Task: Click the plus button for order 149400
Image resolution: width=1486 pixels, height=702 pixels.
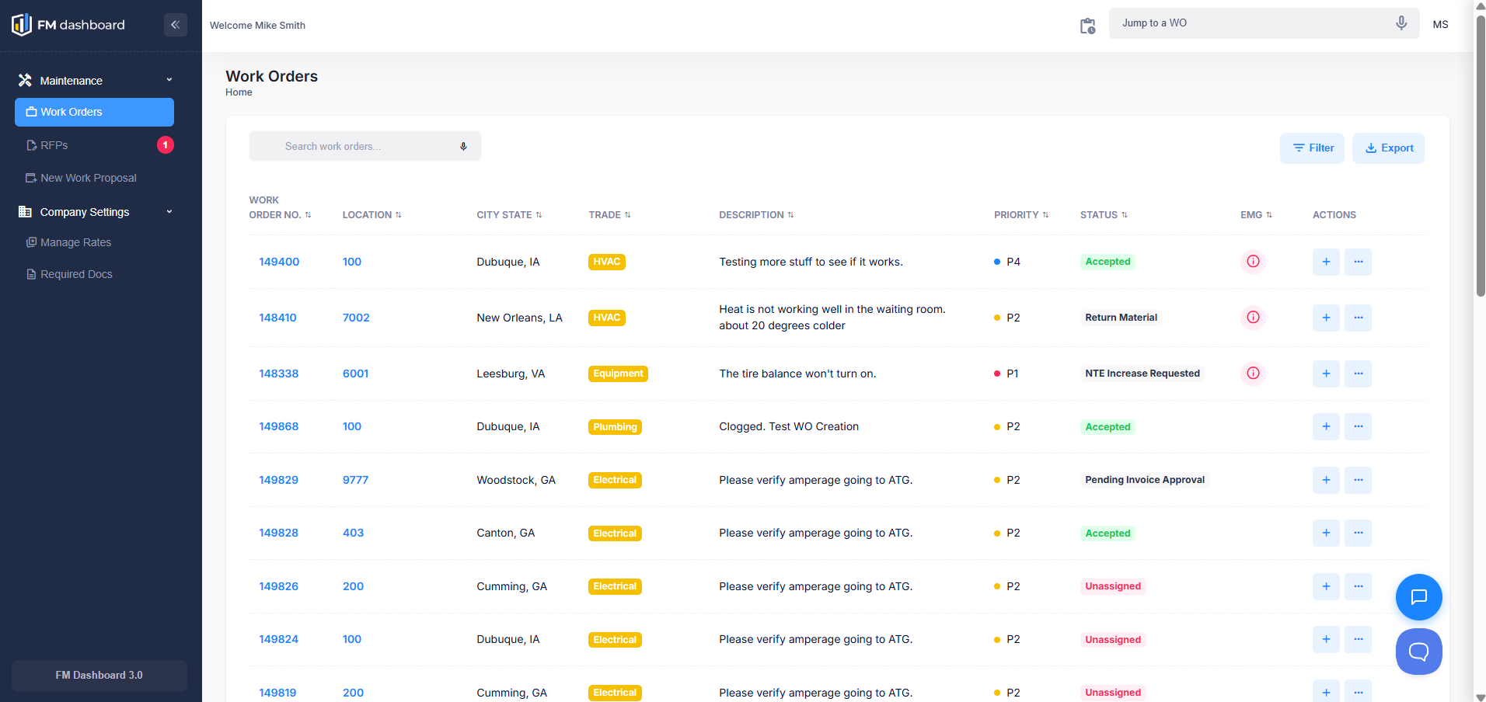Action: click(x=1326, y=262)
